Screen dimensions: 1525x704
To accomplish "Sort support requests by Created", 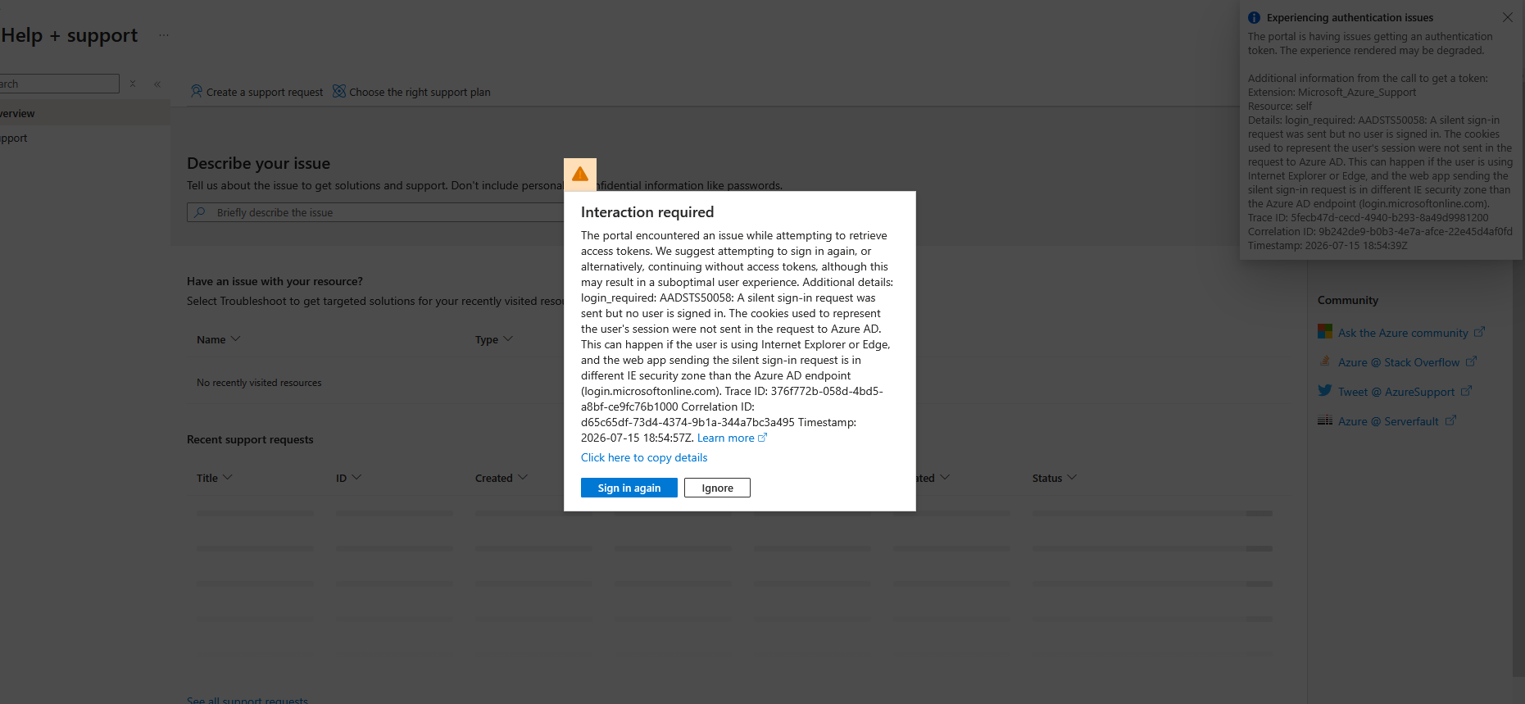I will pos(501,478).
